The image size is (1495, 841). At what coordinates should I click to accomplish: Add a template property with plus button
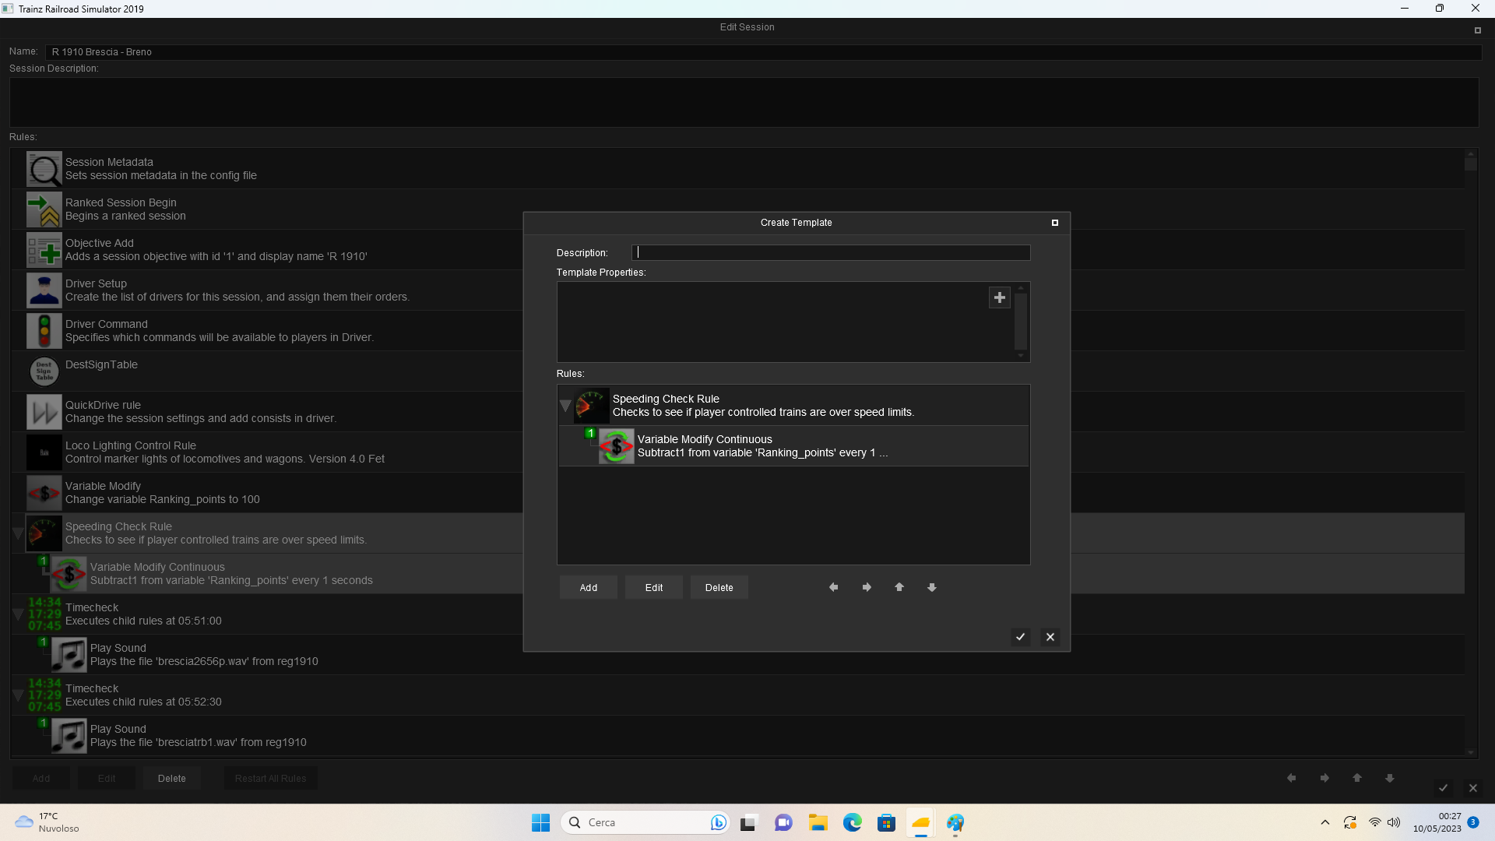coord(1000,297)
